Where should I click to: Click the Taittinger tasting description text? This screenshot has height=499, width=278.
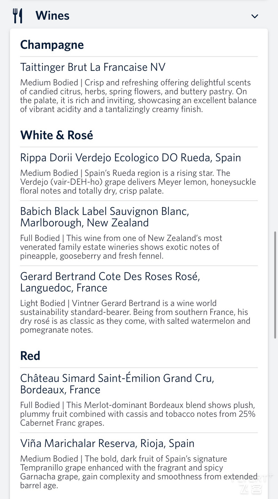[138, 96]
